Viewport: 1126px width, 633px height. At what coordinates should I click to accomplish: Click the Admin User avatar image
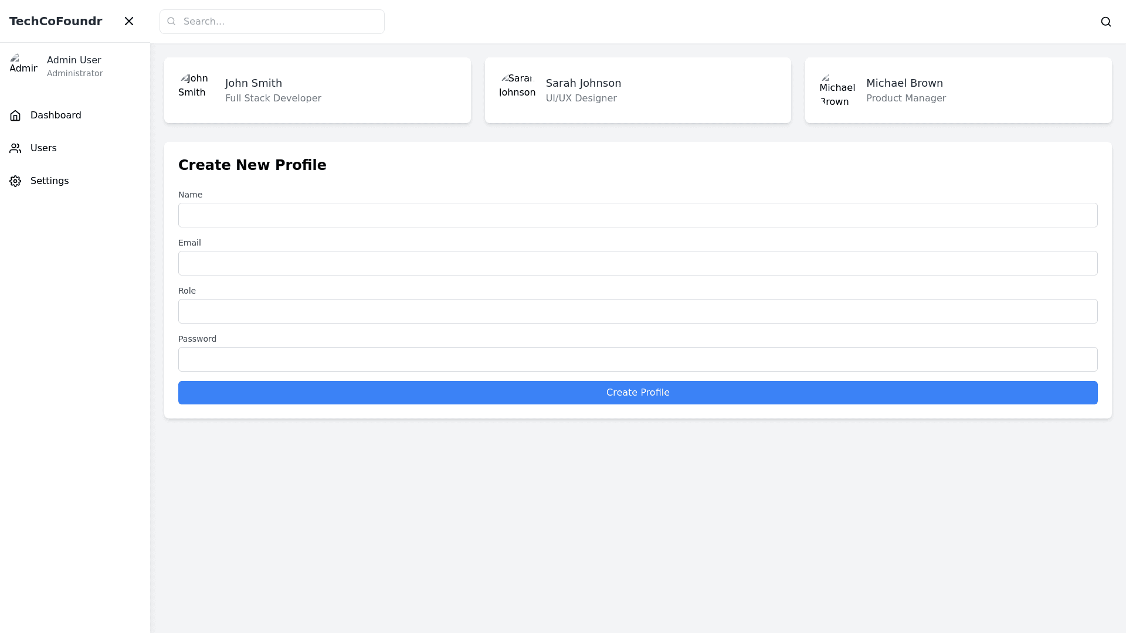(23, 66)
